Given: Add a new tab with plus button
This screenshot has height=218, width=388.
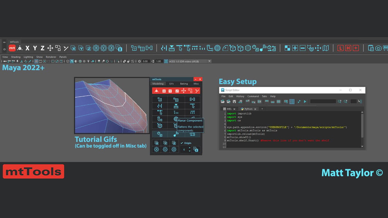Looking at the screenshot, I should pos(262,109).
